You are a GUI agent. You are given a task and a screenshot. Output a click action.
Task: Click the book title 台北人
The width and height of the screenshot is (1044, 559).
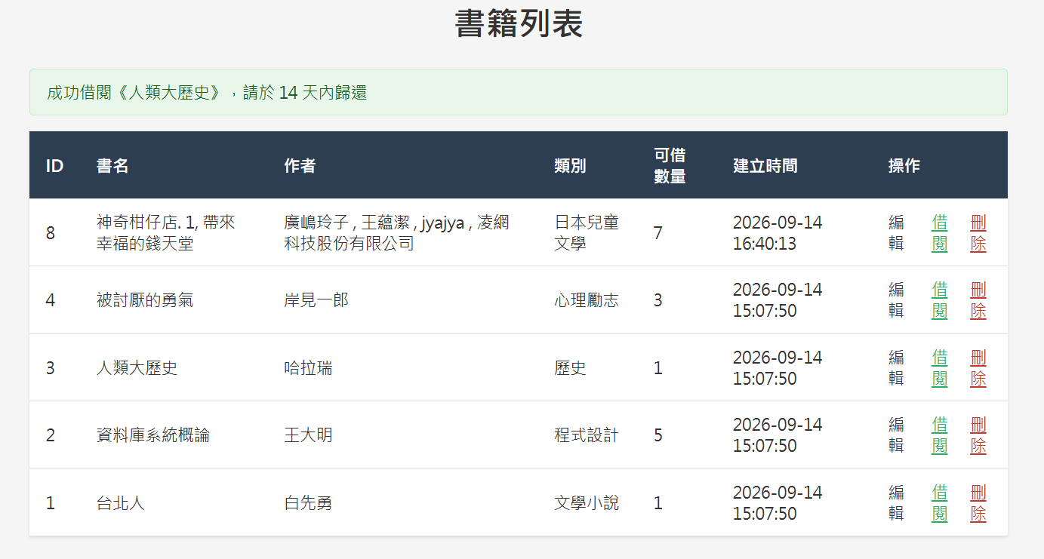pos(121,503)
